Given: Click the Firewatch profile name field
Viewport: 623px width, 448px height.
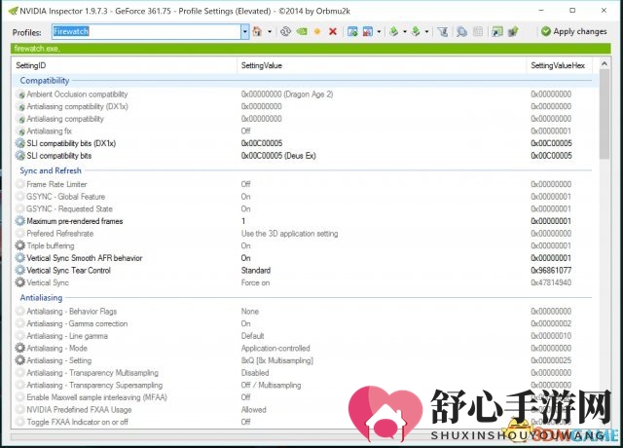Looking at the screenshot, I should click(x=146, y=31).
